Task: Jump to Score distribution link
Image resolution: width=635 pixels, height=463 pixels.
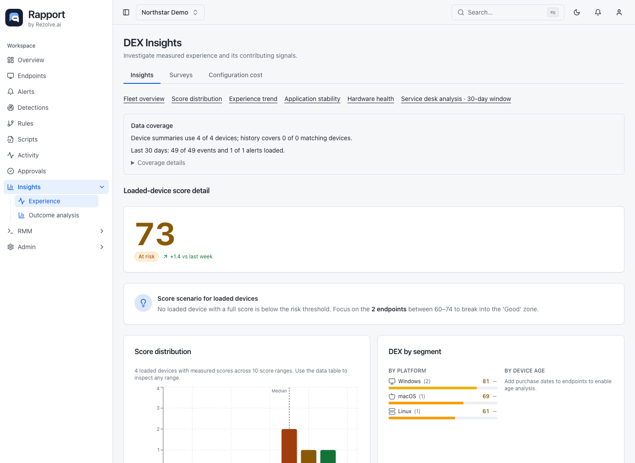Action: [x=197, y=99]
